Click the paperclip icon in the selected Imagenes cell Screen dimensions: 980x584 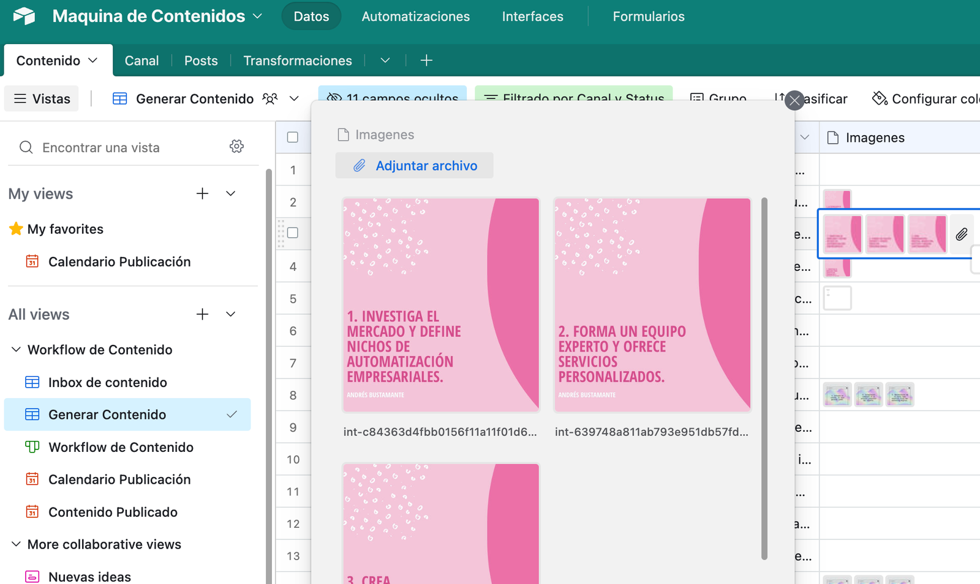(962, 234)
